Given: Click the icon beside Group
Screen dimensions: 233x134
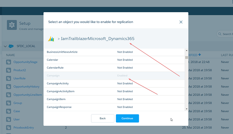Looking at the screenshot, I should coord(9,103).
